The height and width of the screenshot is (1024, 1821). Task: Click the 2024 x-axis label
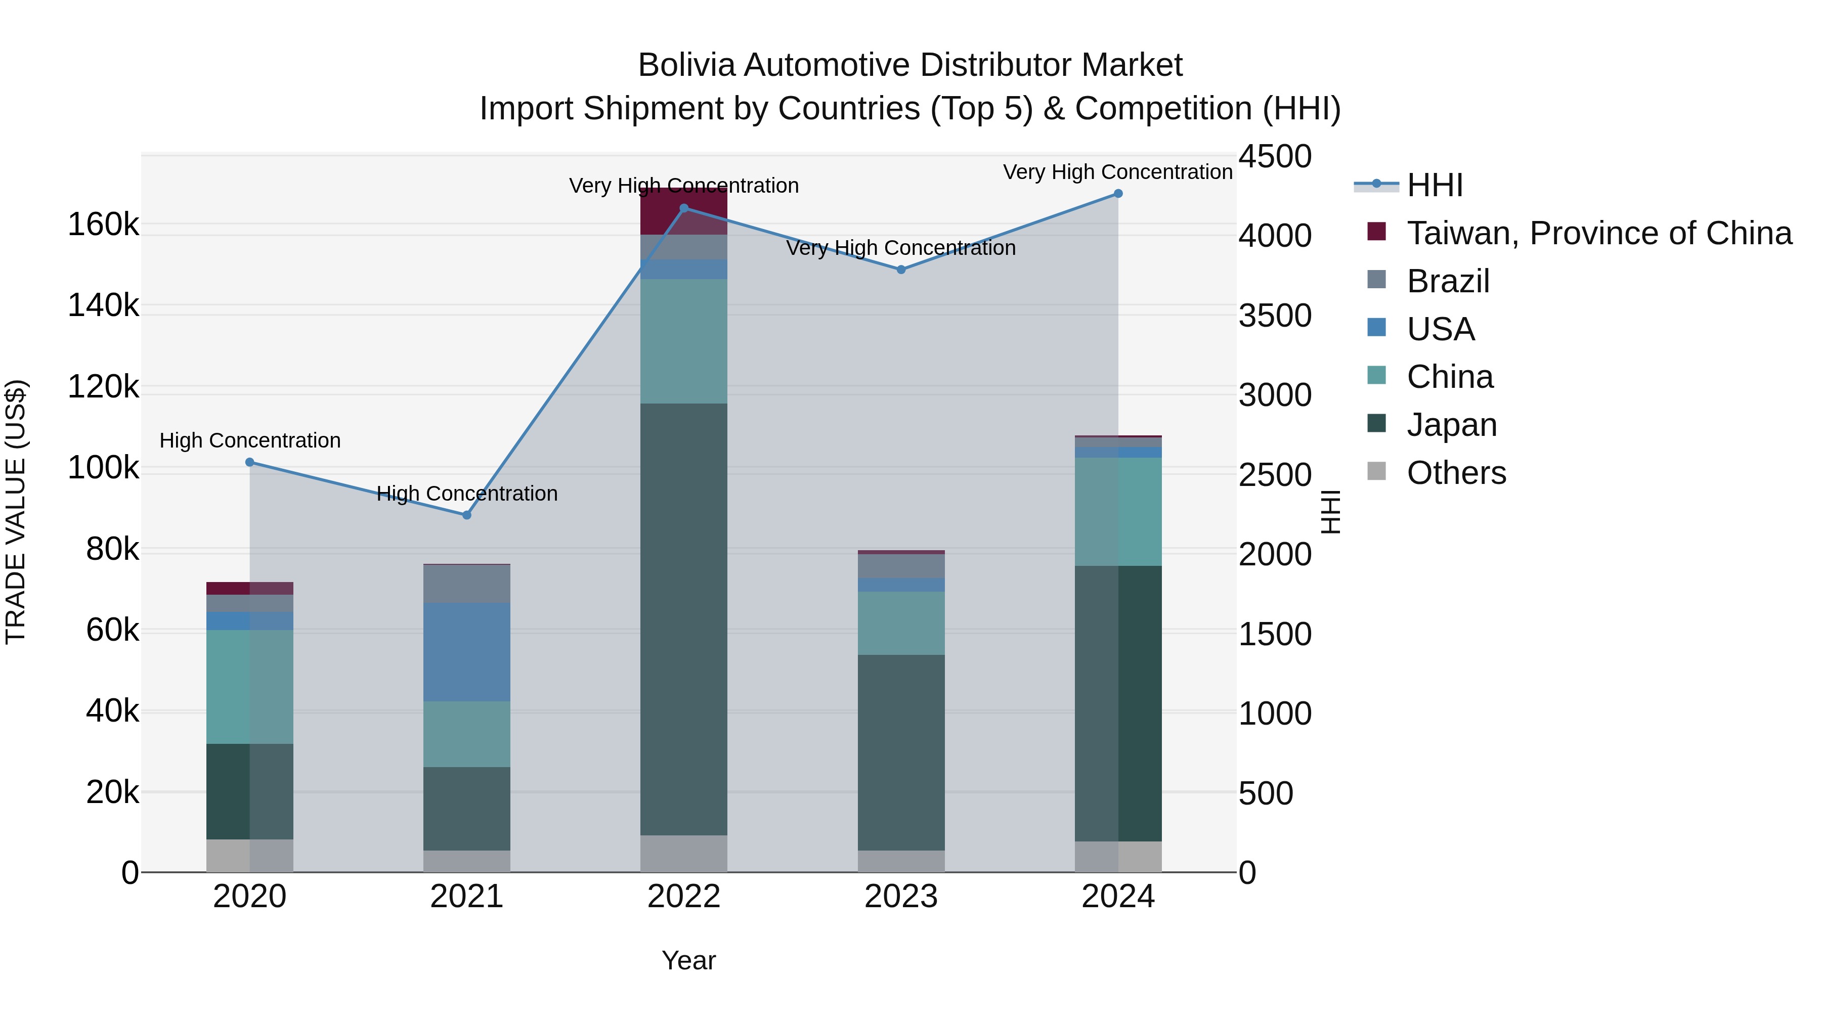1117,897
